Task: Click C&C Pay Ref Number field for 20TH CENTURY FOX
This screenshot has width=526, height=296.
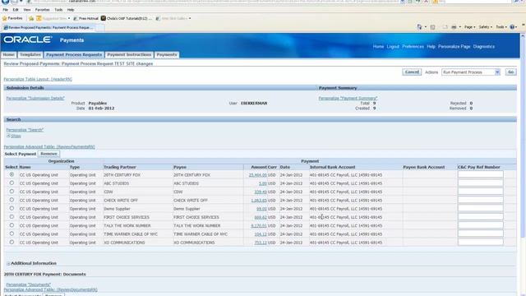Action: pyautogui.click(x=480, y=174)
